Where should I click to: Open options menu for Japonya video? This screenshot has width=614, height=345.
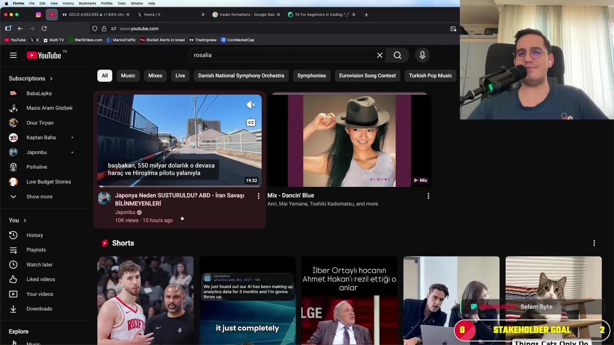pyautogui.click(x=259, y=196)
